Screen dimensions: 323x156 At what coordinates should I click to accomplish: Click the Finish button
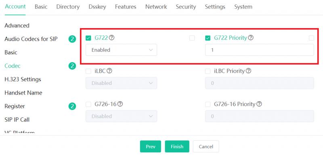pyautogui.click(x=177, y=146)
